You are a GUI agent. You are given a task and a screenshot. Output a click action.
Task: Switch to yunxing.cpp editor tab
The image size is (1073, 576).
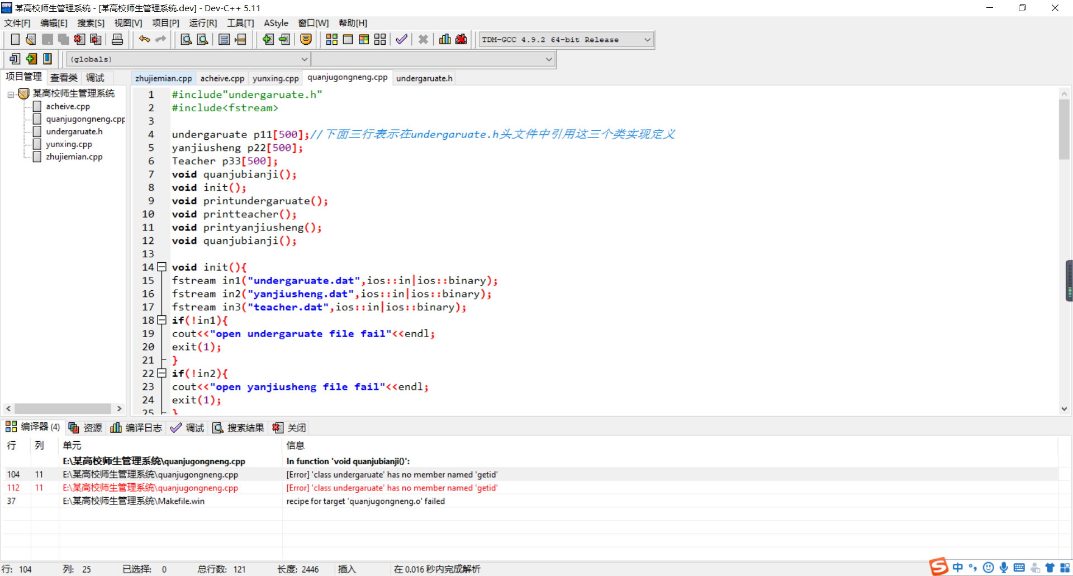click(x=276, y=78)
